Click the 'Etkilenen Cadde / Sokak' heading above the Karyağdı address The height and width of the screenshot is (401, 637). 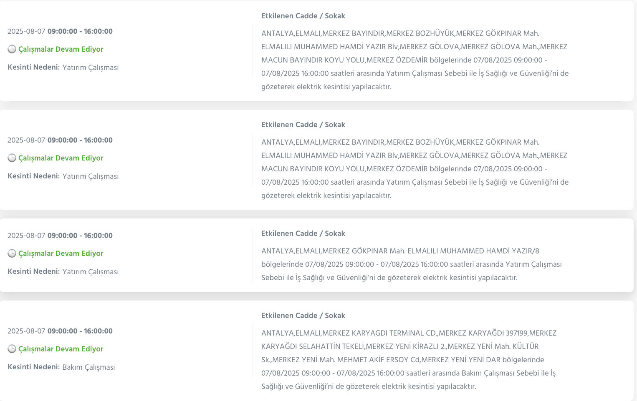tap(303, 316)
